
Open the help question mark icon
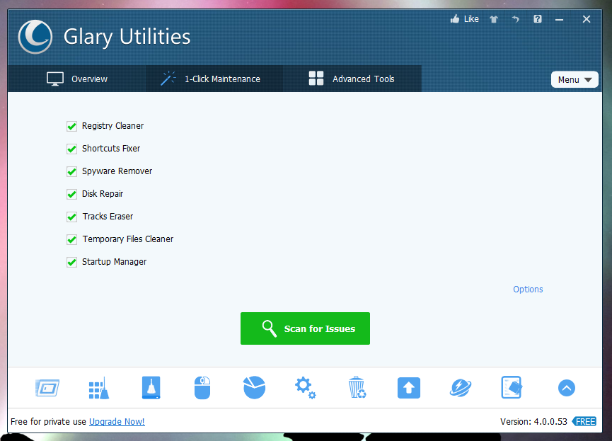tap(538, 18)
